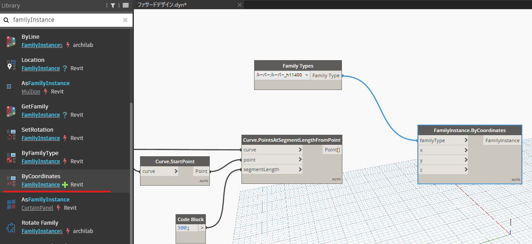Open FamilyInstance link under ByCoordinates

coord(40,185)
